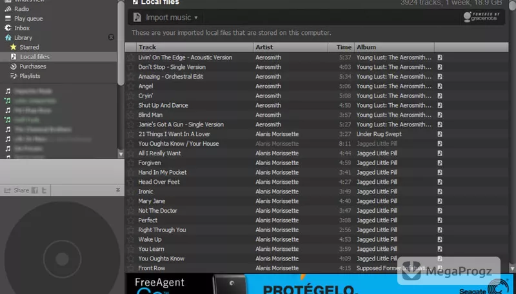Image resolution: width=516 pixels, height=294 pixels.
Task: Select Library in the sidebar
Action: (23, 37)
